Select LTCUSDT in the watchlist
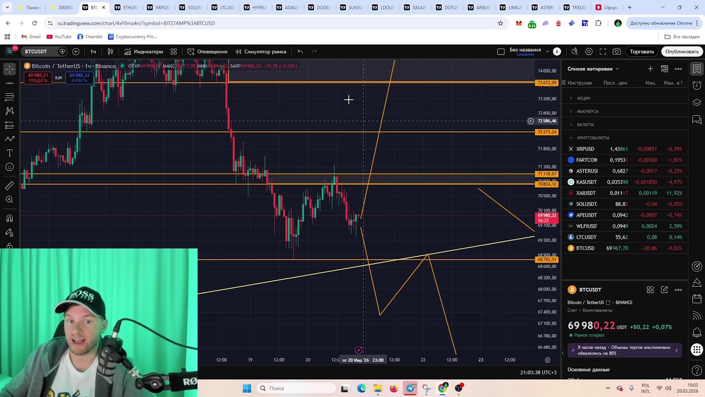Screen dimensions: 705x397 [625, 237]
